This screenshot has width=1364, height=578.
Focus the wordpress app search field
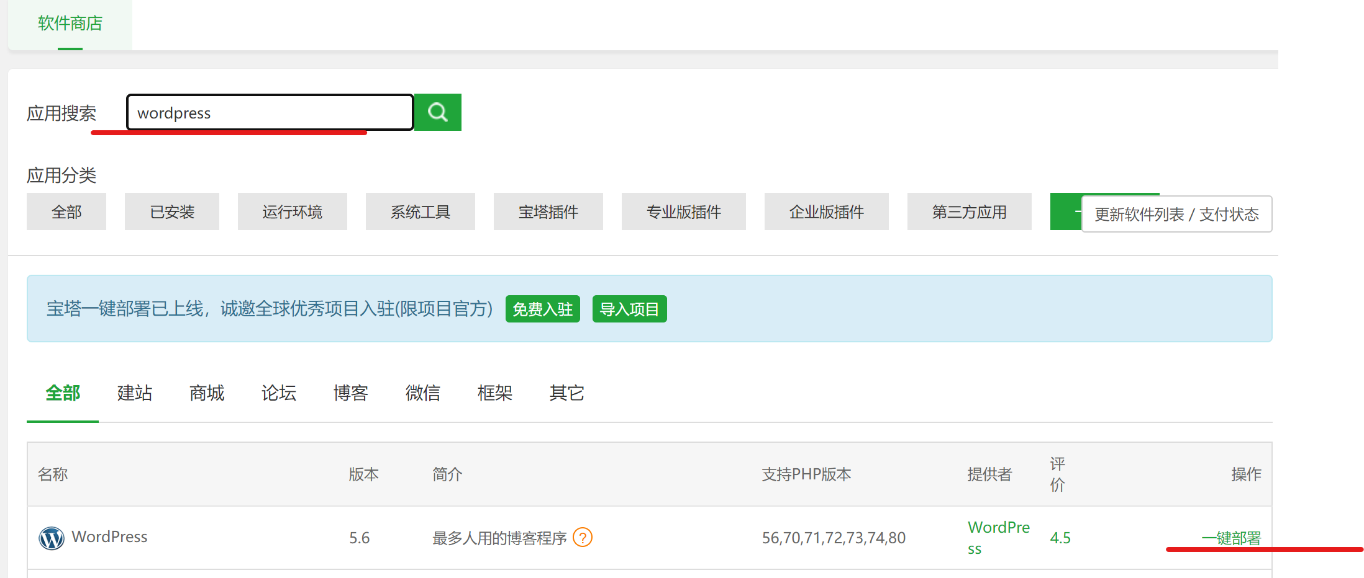(270, 113)
